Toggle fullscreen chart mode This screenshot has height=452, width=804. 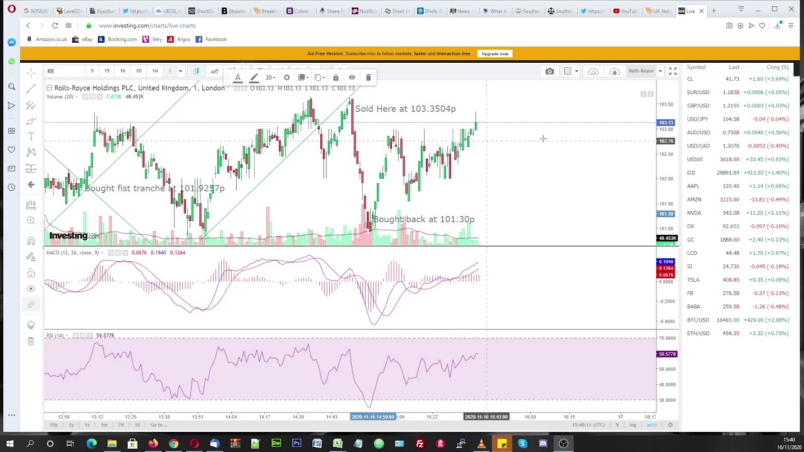[x=673, y=72]
